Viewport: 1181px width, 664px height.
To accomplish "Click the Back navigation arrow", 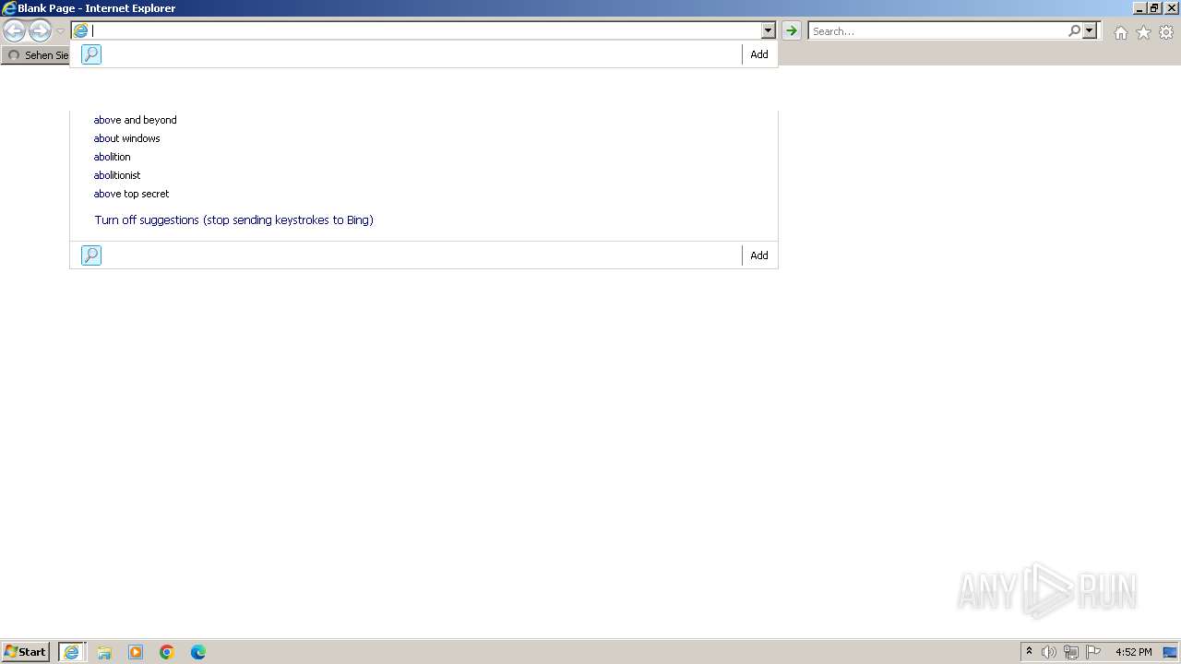I will pos(14,31).
